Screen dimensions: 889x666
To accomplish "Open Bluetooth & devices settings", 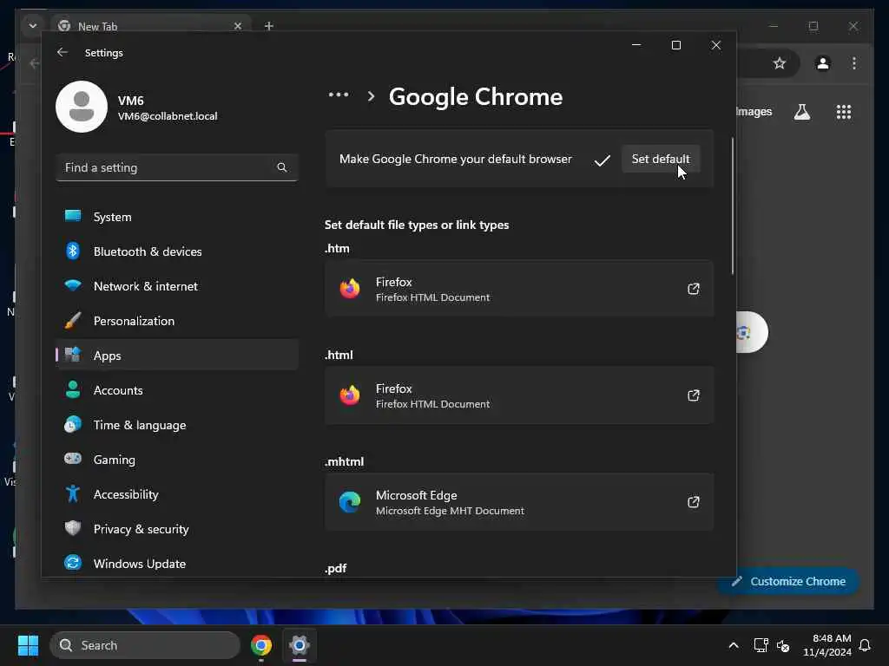I will pyautogui.click(x=177, y=251).
